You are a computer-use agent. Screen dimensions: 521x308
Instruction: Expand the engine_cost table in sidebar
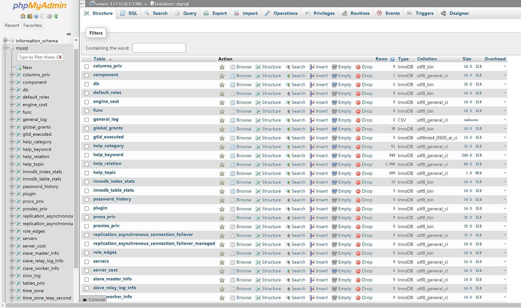[x=12, y=105]
